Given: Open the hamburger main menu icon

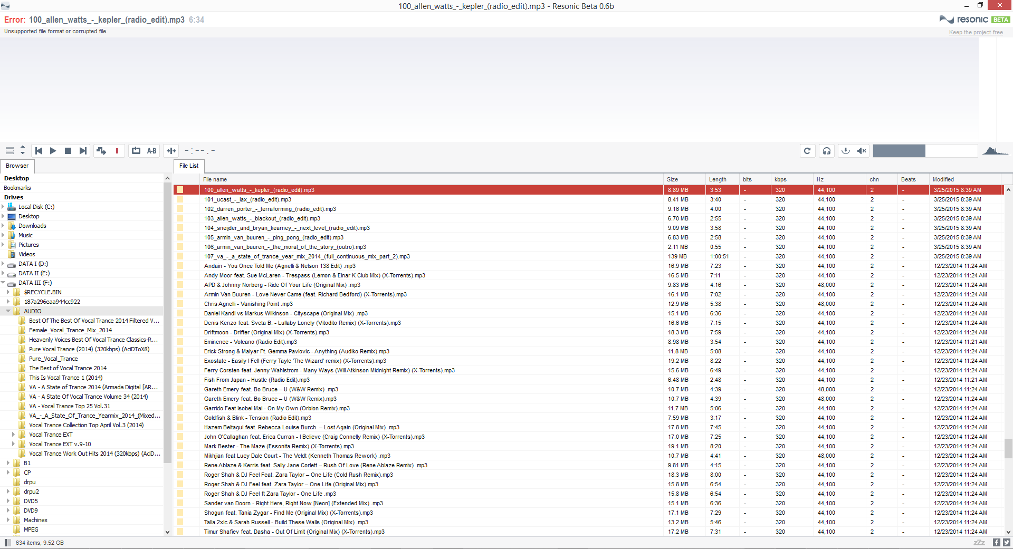Looking at the screenshot, I should tap(9, 151).
